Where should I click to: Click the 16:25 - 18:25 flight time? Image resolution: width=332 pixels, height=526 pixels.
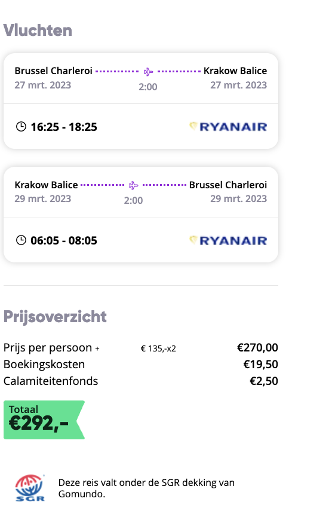pyautogui.click(x=64, y=127)
